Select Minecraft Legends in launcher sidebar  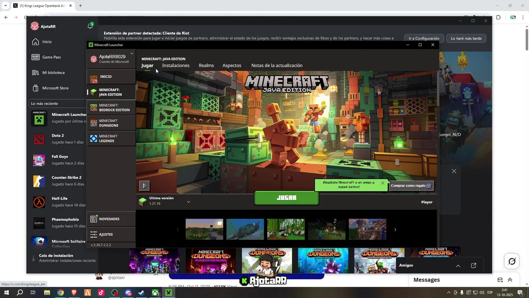(x=111, y=139)
